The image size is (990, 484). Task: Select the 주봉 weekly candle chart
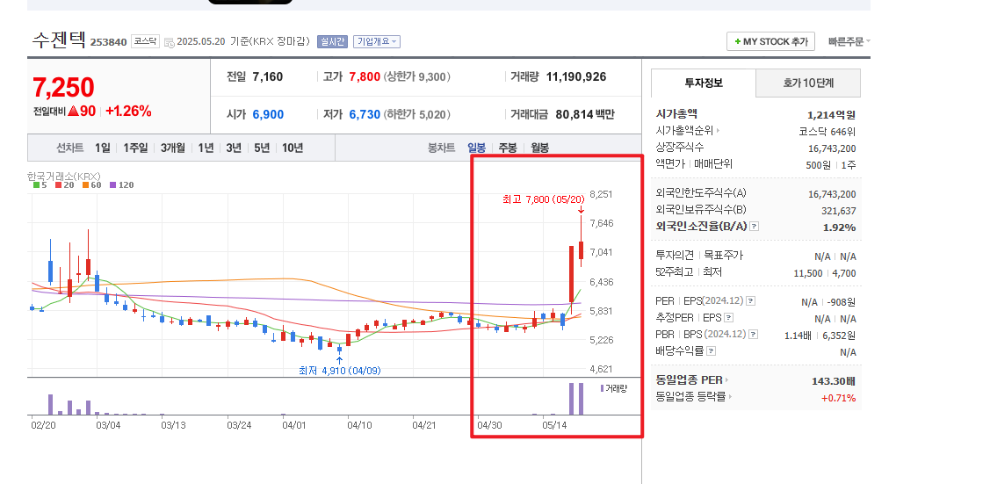tap(508, 148)
